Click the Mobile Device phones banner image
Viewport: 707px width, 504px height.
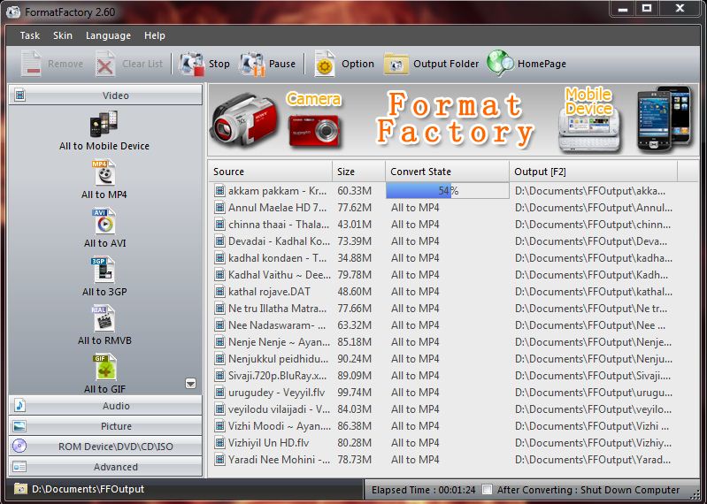point(664,118)
